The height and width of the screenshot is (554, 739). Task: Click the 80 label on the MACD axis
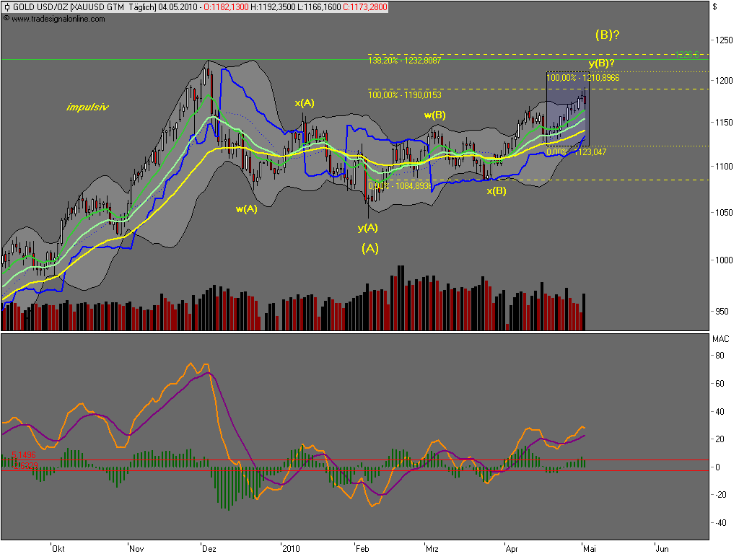coord(720,356)
